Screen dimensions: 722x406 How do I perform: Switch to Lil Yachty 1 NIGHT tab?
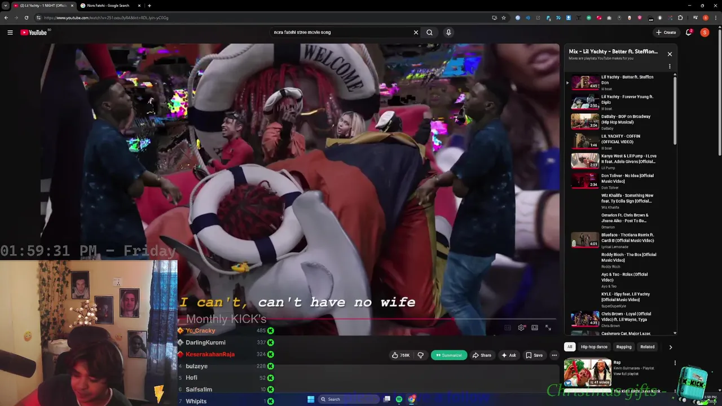pos(44,6)
